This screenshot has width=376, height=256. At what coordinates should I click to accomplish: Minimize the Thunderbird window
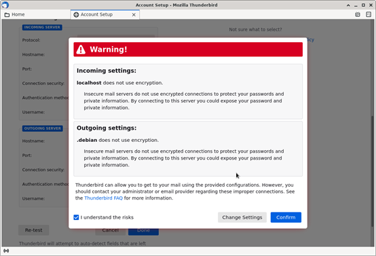pyautogui.click(x=356, y=5)
